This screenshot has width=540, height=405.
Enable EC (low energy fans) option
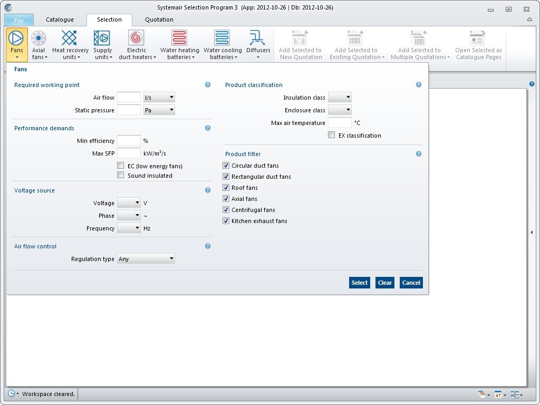[120, 166]
